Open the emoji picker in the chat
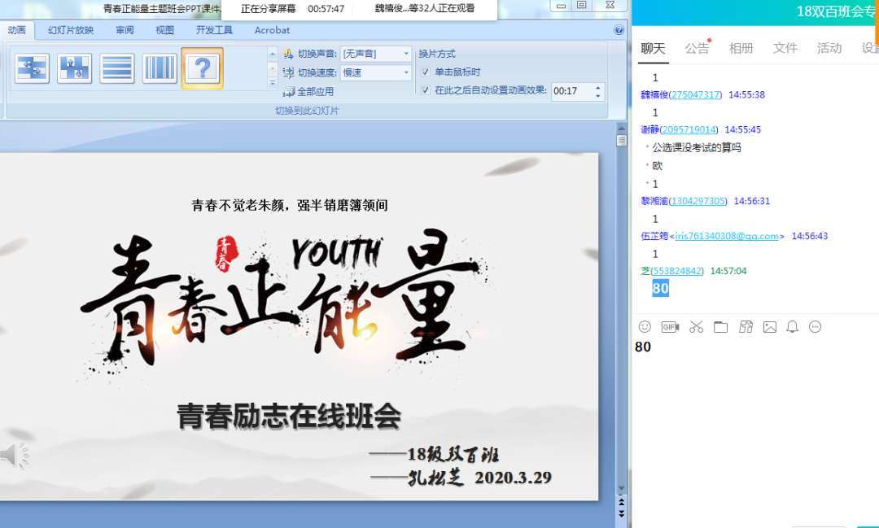The height and width of the screenshot is (528, 879). click(x=645, y=327)
